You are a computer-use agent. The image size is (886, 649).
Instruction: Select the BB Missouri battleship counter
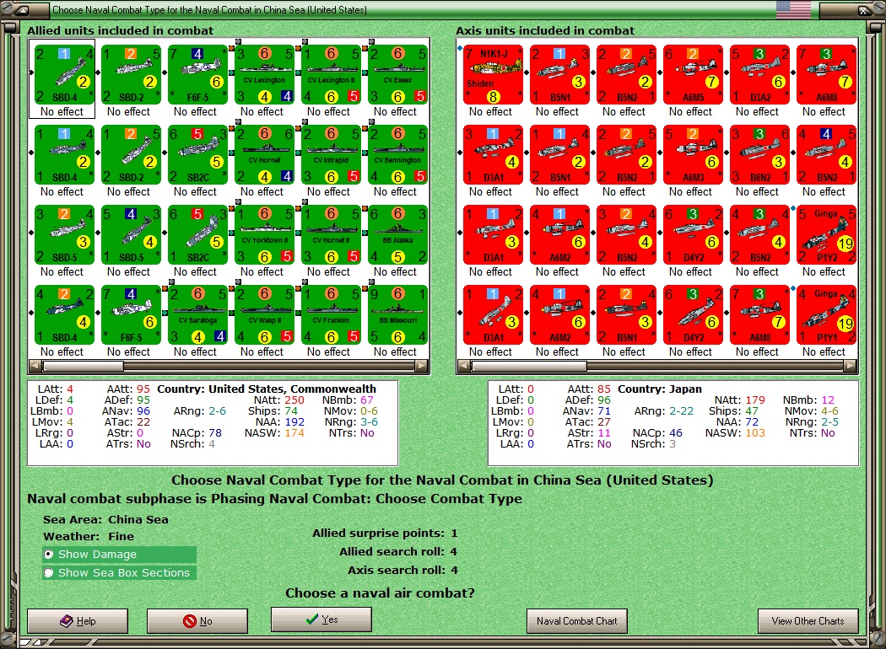coord(397,315)
